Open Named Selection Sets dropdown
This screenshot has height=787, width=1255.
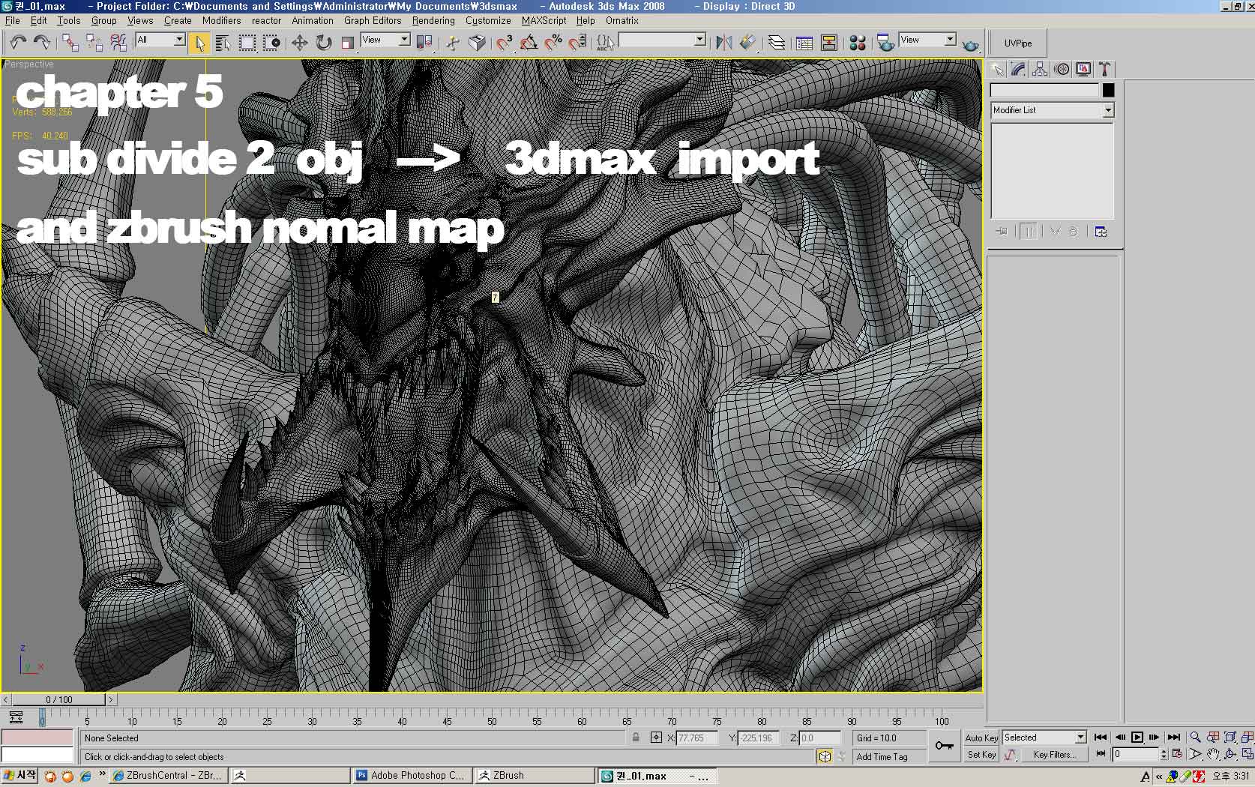pos(662,40)
